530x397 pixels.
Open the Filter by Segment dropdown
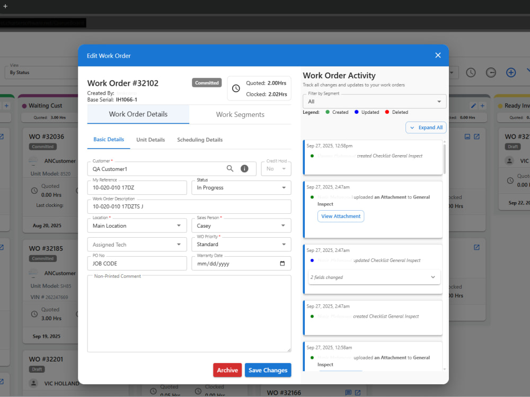[375, 101]
